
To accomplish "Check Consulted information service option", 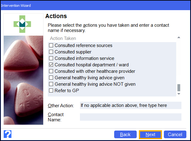I will pyautogui.click(x=51, y=58).
